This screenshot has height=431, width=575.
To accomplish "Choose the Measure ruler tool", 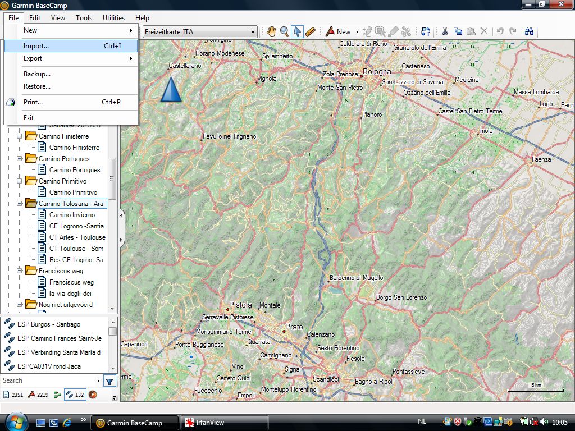I will 310,31.
